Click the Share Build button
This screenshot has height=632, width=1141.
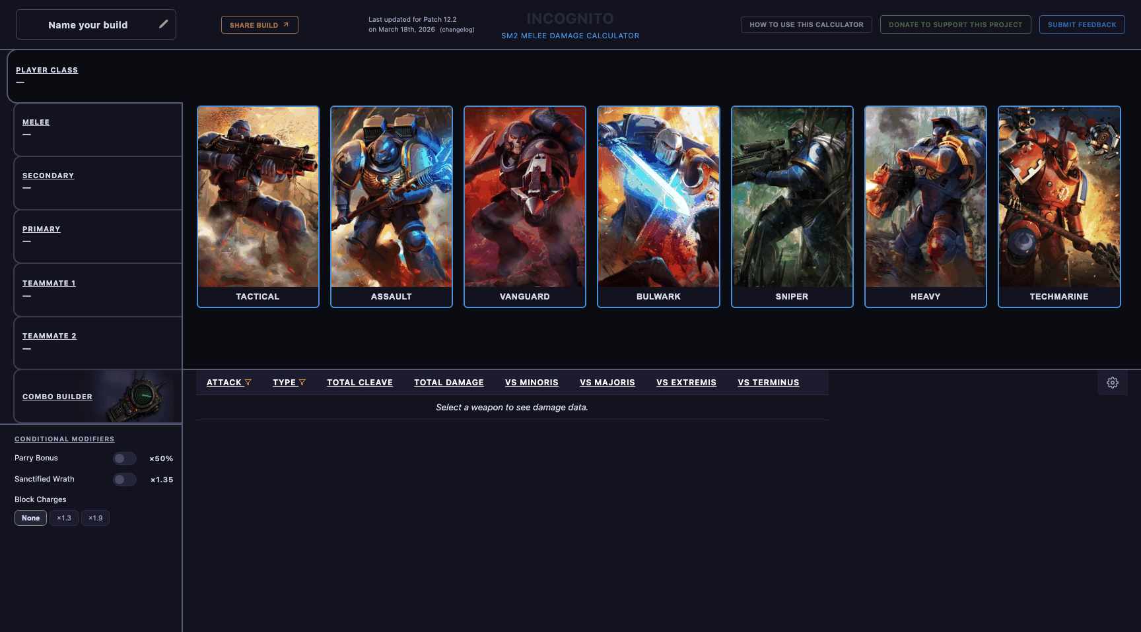[x=259, y=24]
